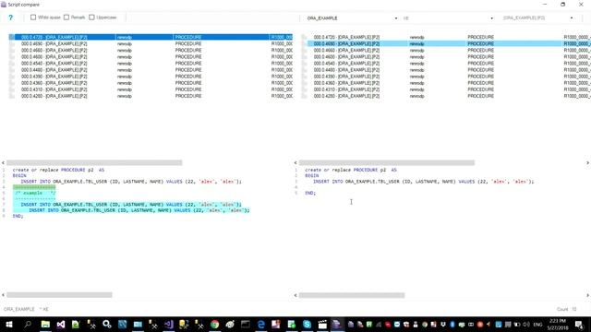Open the clapperboard video app in taskbar
591x332 pixels.
[322, 324]
